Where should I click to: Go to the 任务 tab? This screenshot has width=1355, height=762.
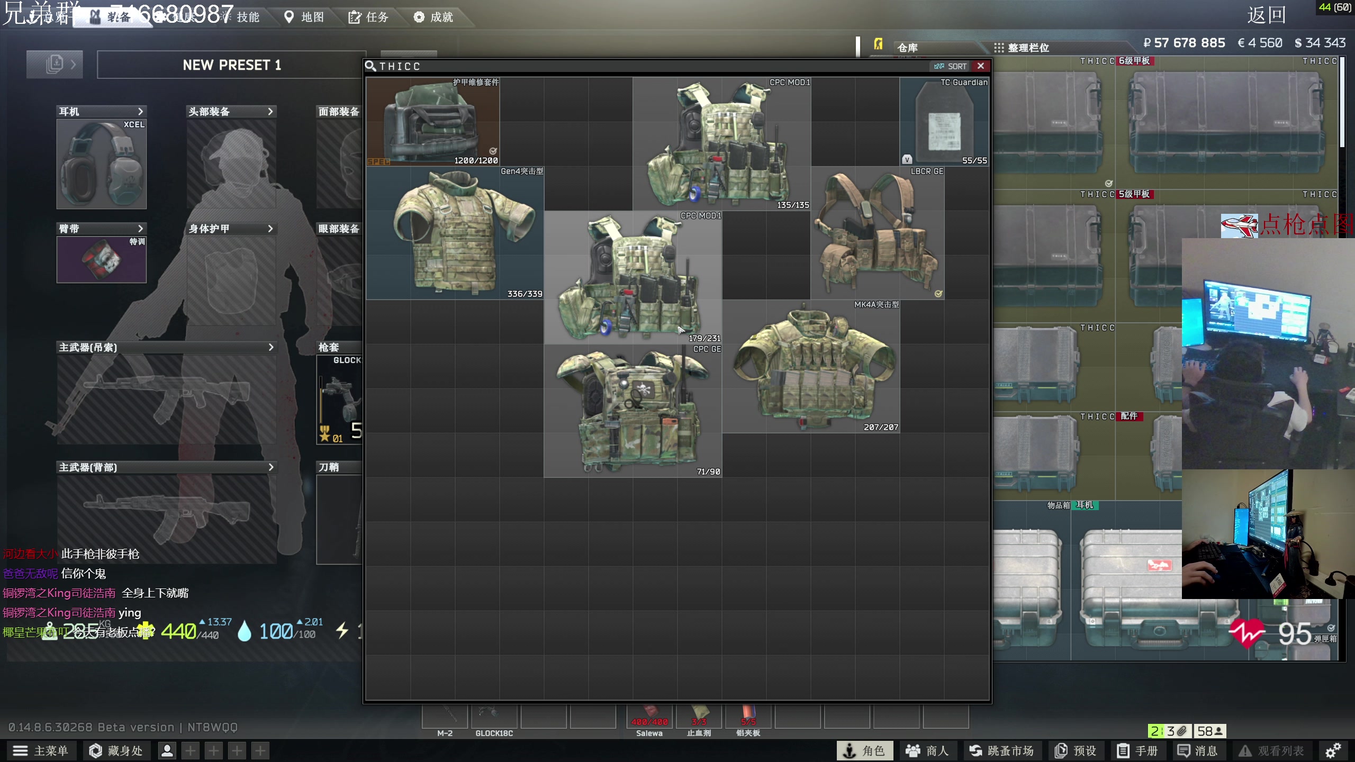(369, 17)
